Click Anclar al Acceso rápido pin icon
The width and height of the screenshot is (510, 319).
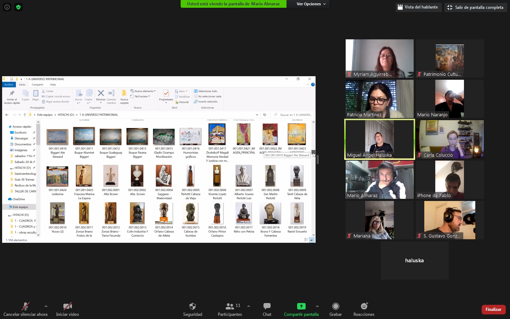(12, 94)
